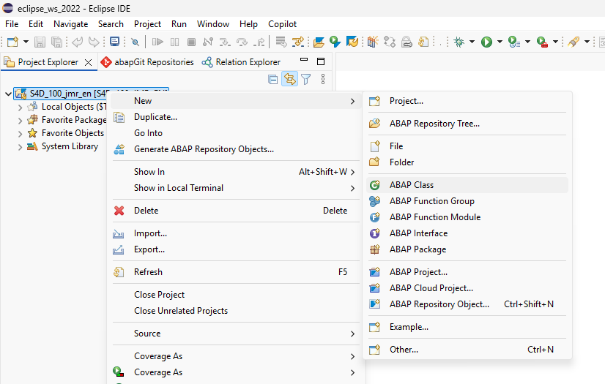
Task: Click the bug-shaped Debug toolbar icon
Action: click(x=459, y=42)
